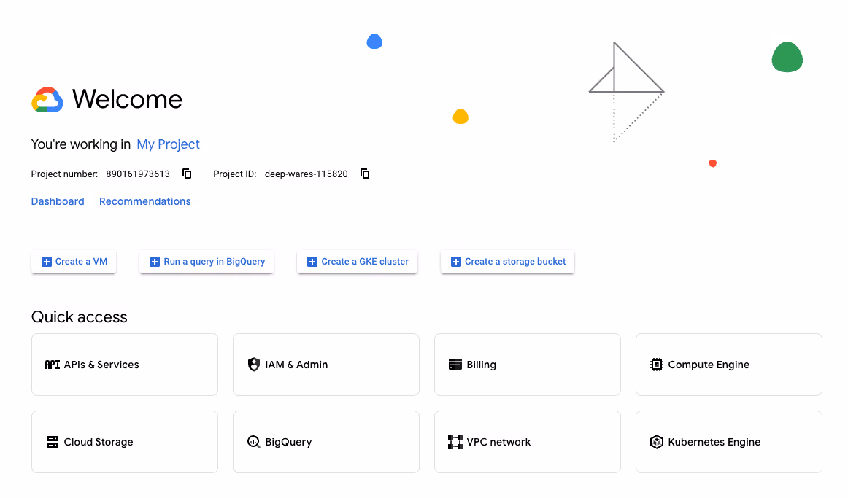Click the network icon in VPC network card

click(x=455, y=442)
